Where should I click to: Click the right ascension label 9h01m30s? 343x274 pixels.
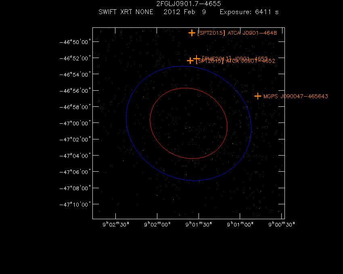[199, 224]
